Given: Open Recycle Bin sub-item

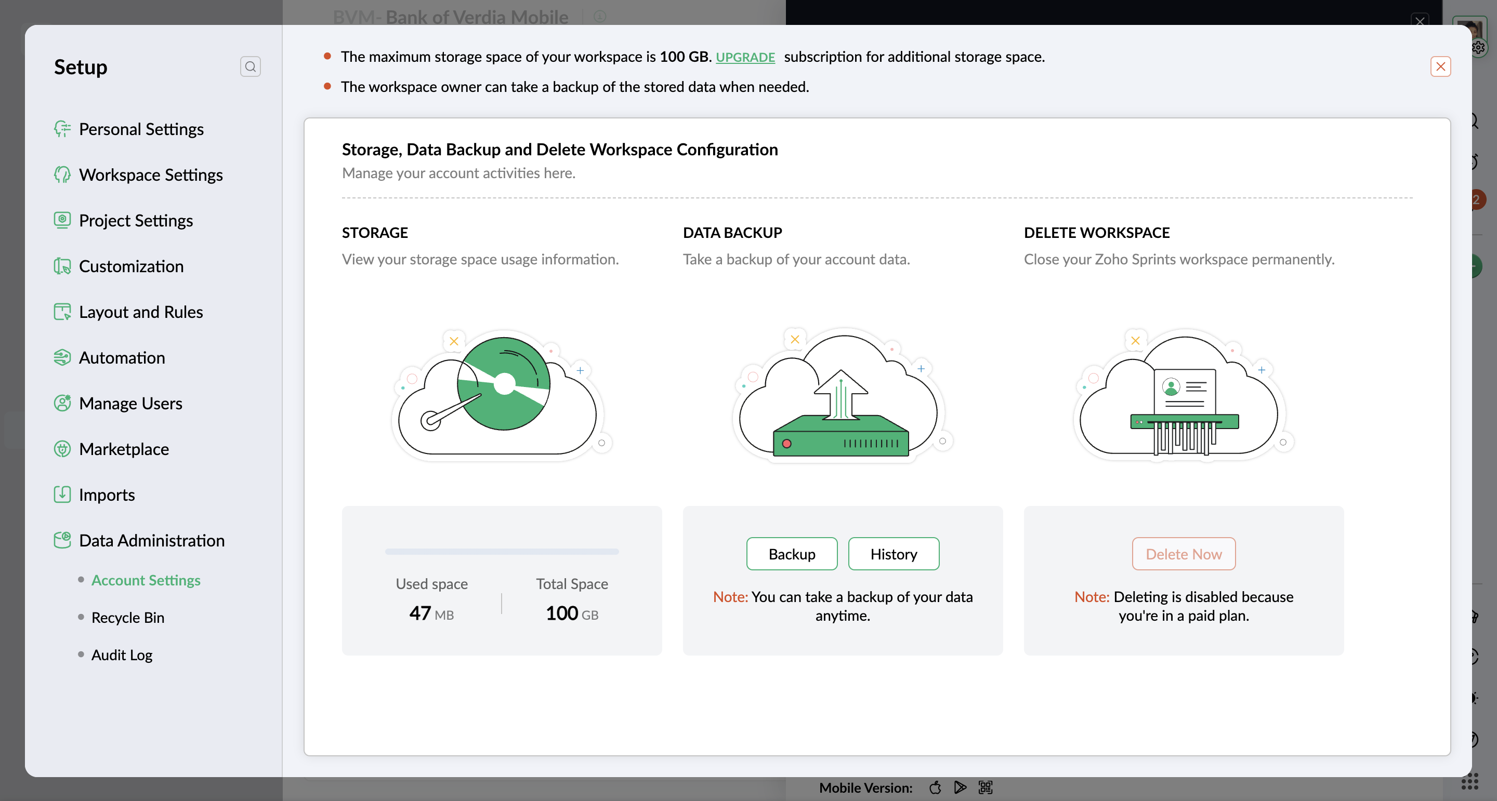Looking at the screenshot, I should [x=128, y=617].
